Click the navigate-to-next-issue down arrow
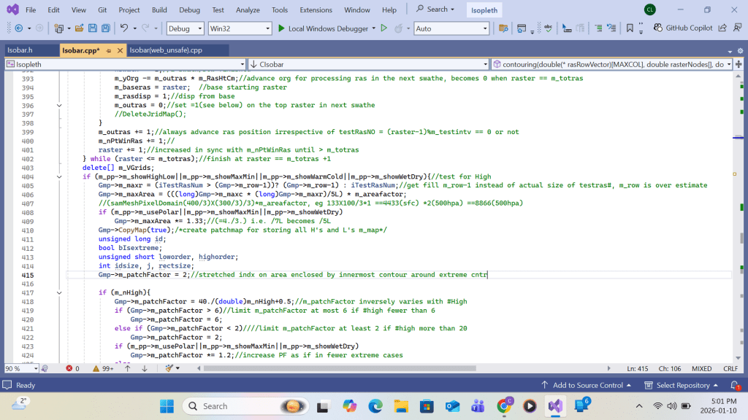The width and height of the screenshot is (748, 420). [145, 369]
